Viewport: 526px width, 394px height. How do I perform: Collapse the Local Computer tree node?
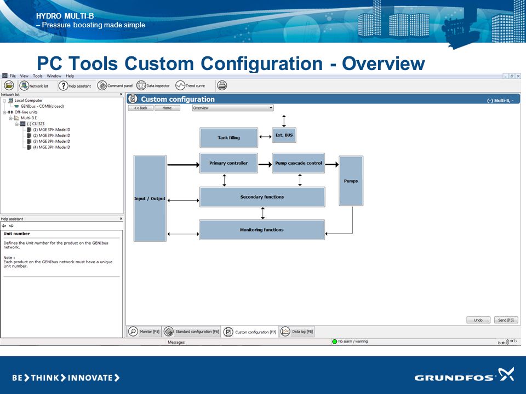[x=4, y=101]
